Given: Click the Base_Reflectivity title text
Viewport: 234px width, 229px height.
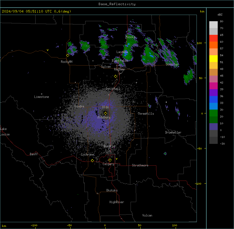Looking at the screenshot, I should [117, 4].
